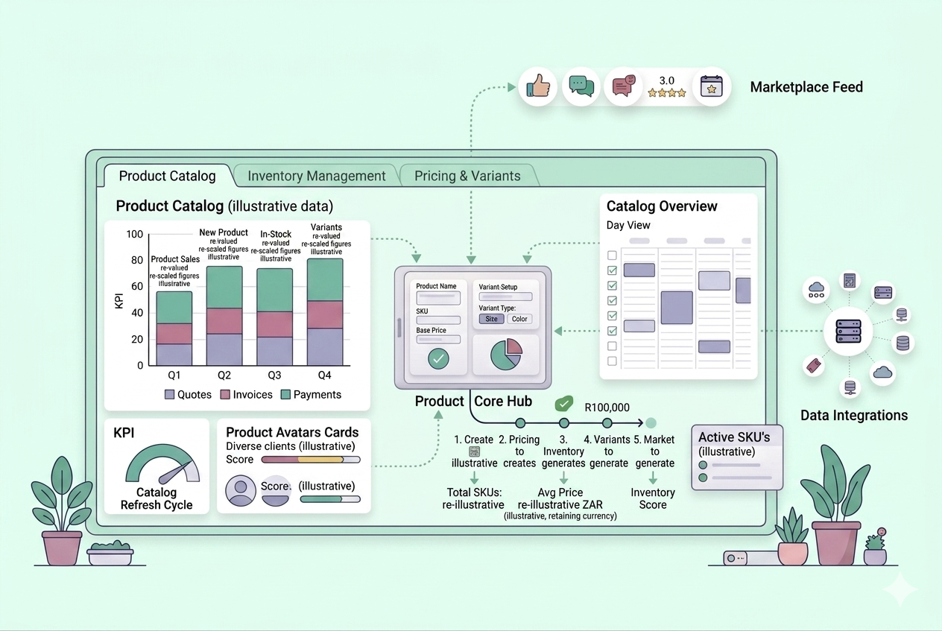Select the central server hub icon

tap(848, 329)
